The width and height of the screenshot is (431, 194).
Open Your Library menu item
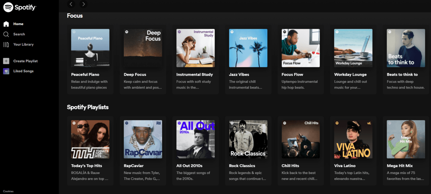pos(23,45)
